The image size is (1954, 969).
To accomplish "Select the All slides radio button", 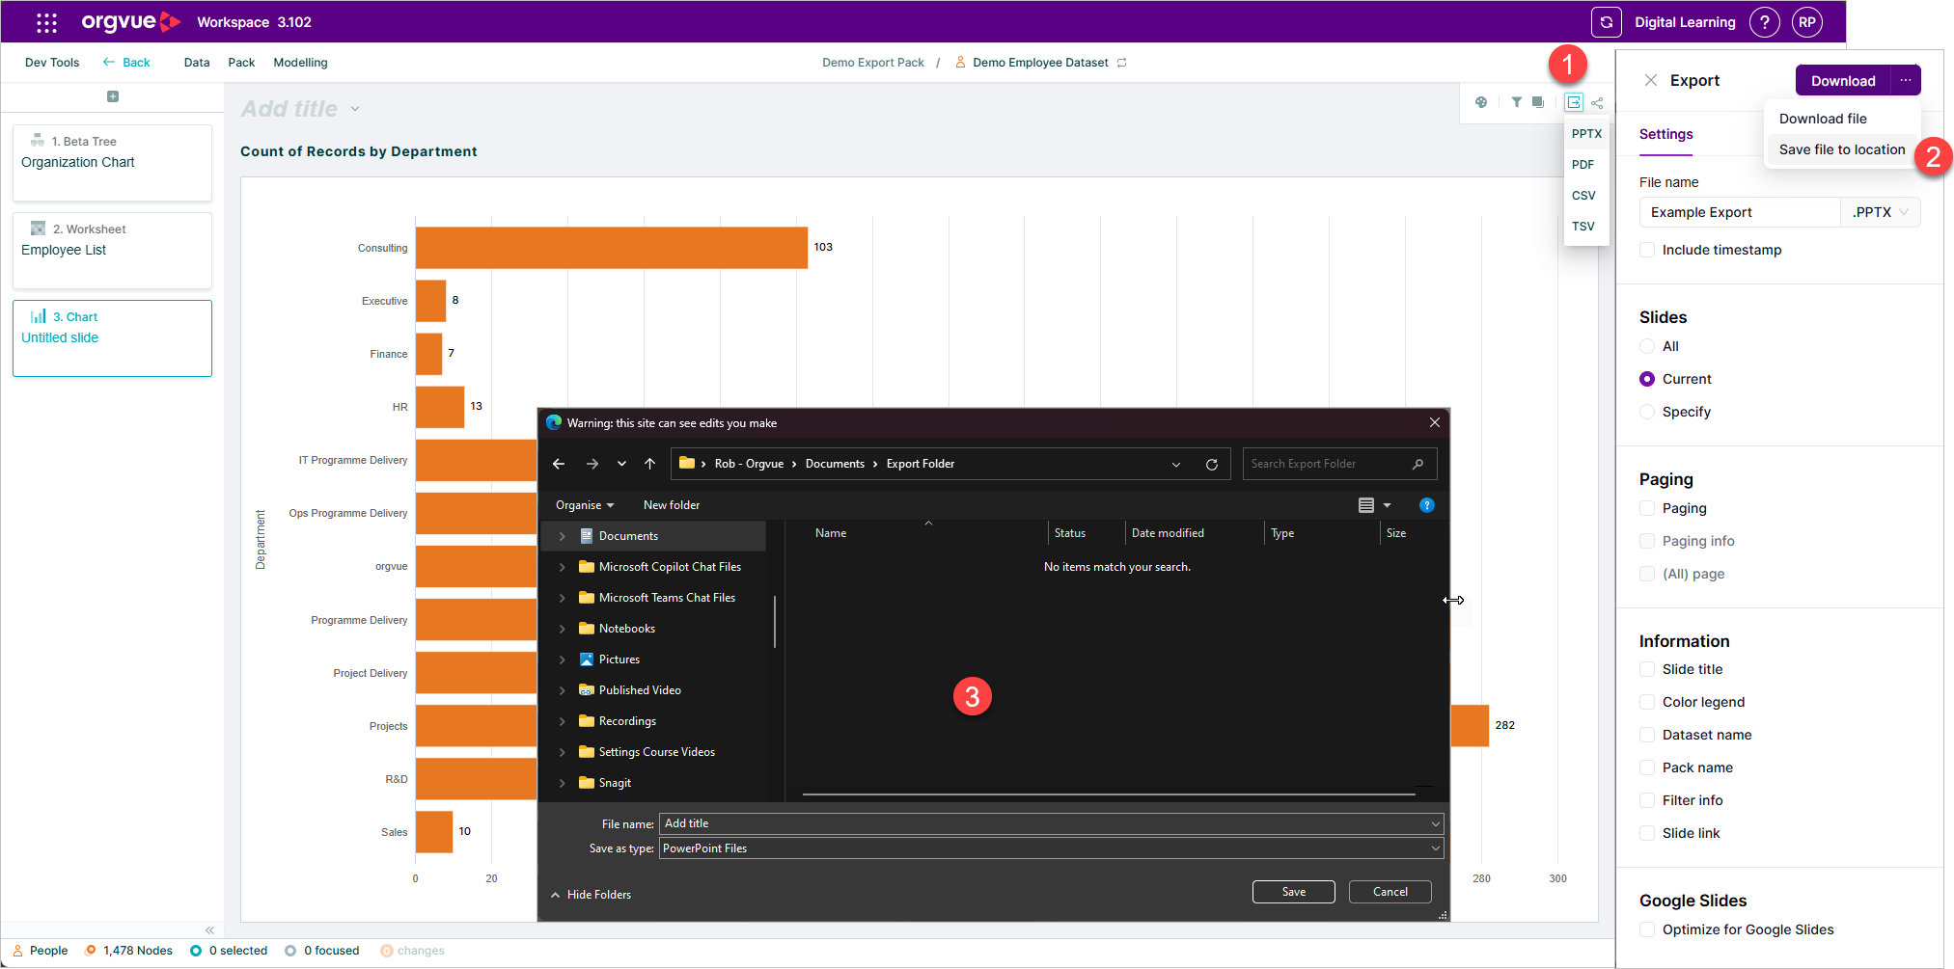I will tap(1647, 346).
